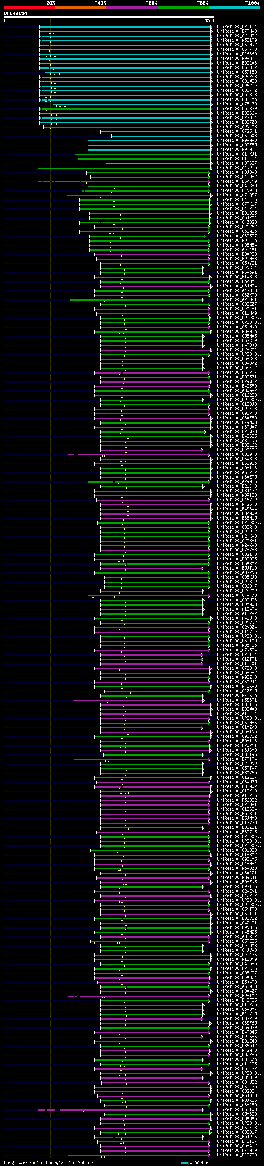This screenshot has width=264, height=1166.
Task: Select label UniRef100_A9RNR8
Action: 236,140
